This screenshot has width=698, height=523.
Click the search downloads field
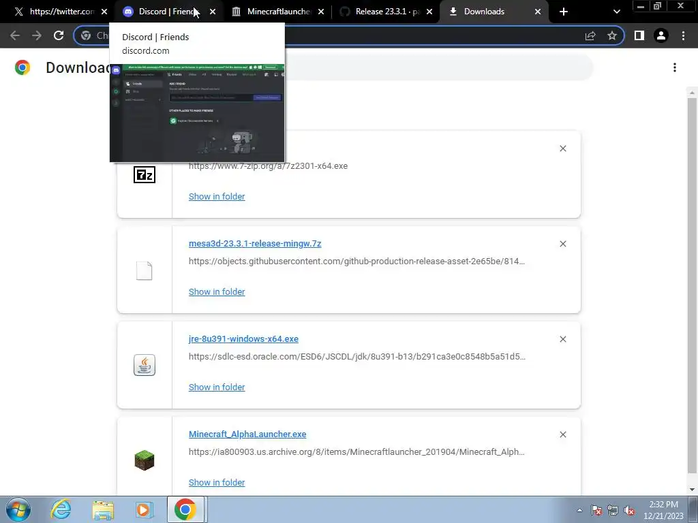tap(438, 67)
